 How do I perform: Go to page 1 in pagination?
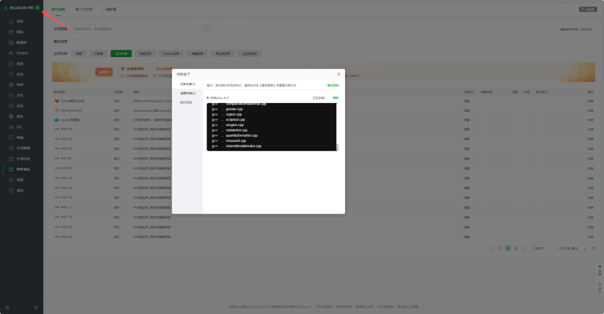500,249
